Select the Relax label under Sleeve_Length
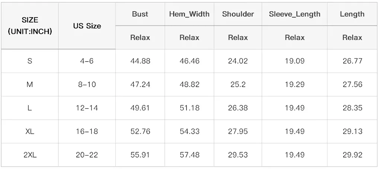The image size is (380, 169). point(294,37)
